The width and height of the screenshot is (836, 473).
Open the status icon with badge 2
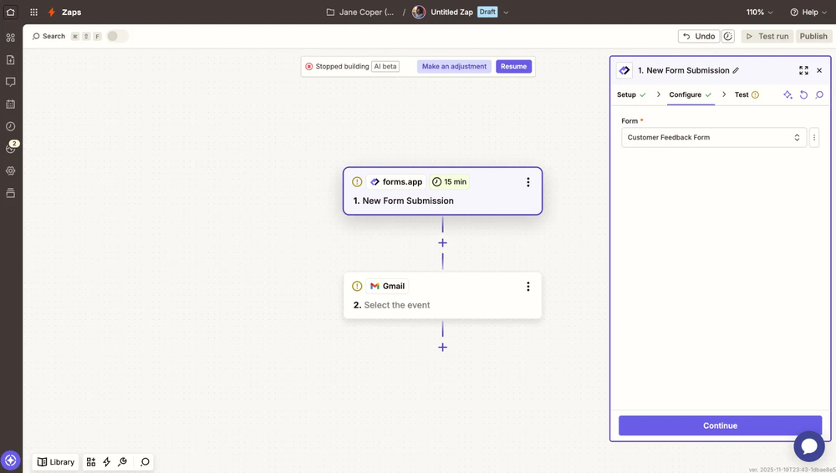pos(11,148)
